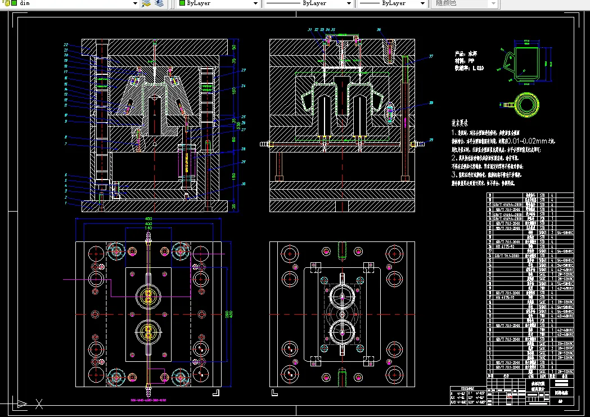590x417 pixels.
Task: Select the '技术要求' heading text
Action: pos(460,123)
